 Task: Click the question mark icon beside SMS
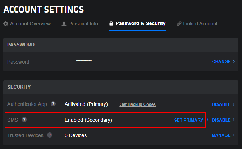click(x=24, y=120)
